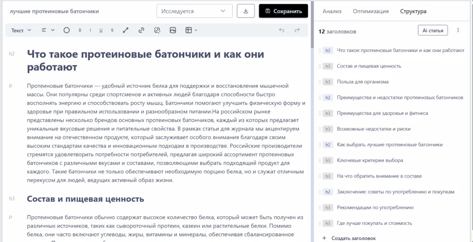Insert a link with chain icon
The height and width of the screenshot is (242, 473).
[141, 30]
